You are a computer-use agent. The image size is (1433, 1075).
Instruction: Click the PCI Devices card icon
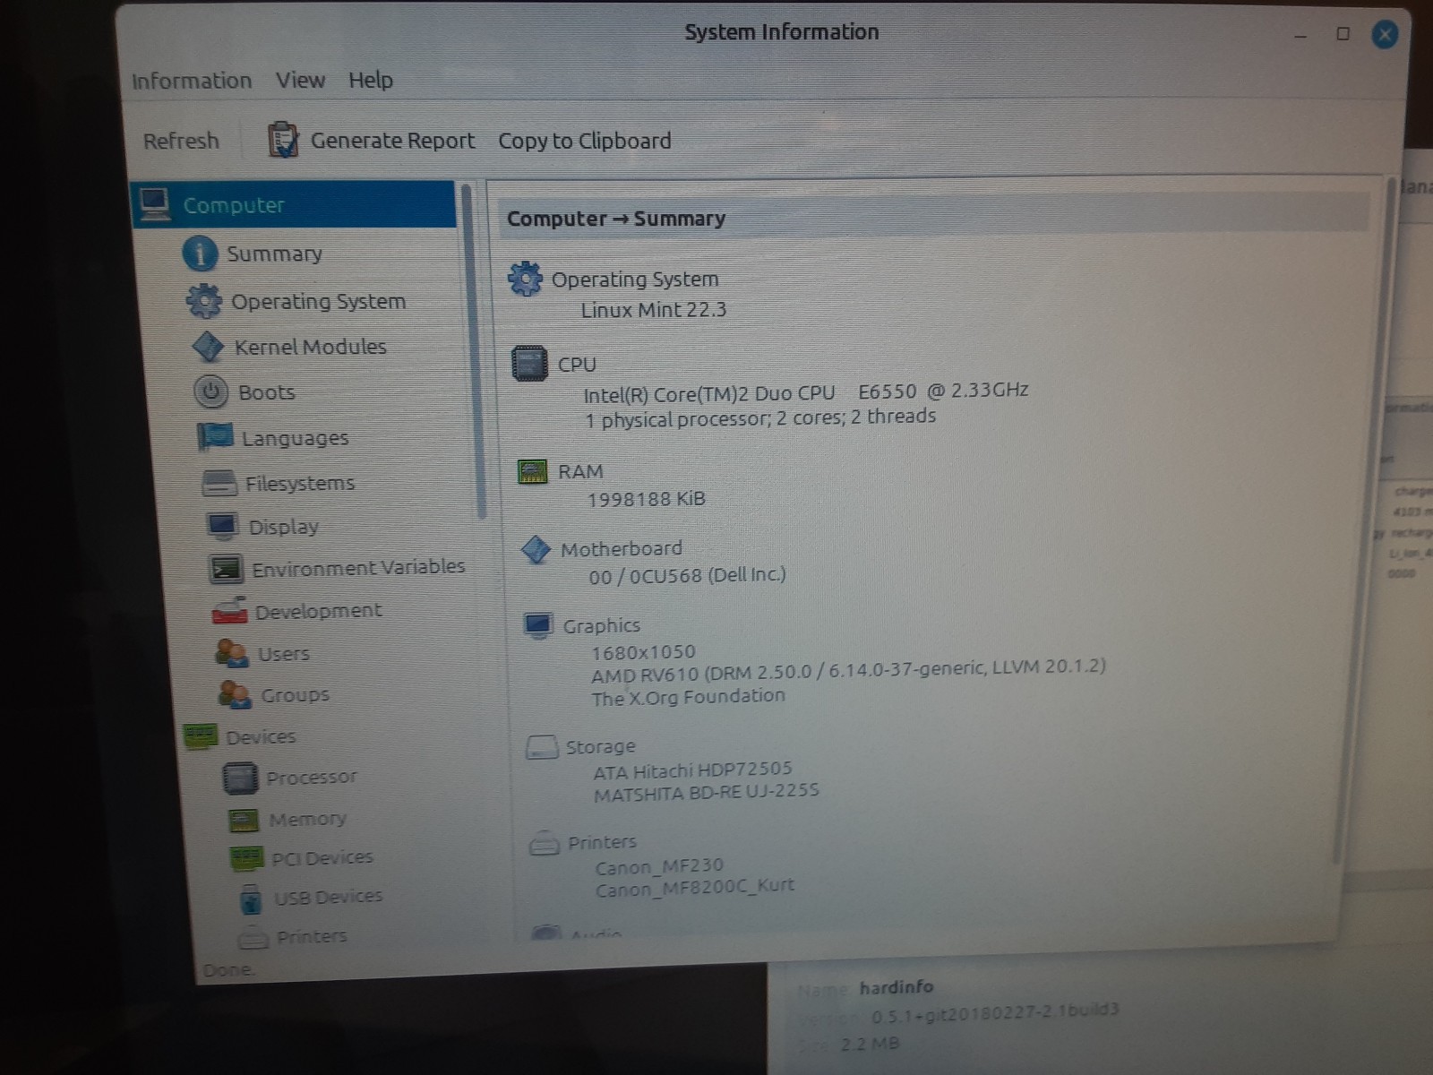pyautogui.click(x=247, y=858)
